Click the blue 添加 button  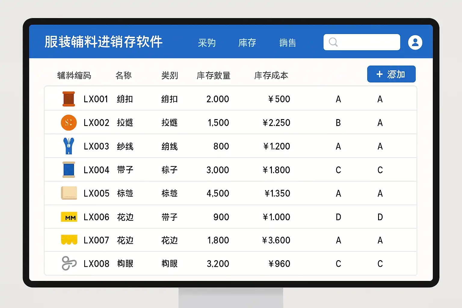(x=391, y=74)
